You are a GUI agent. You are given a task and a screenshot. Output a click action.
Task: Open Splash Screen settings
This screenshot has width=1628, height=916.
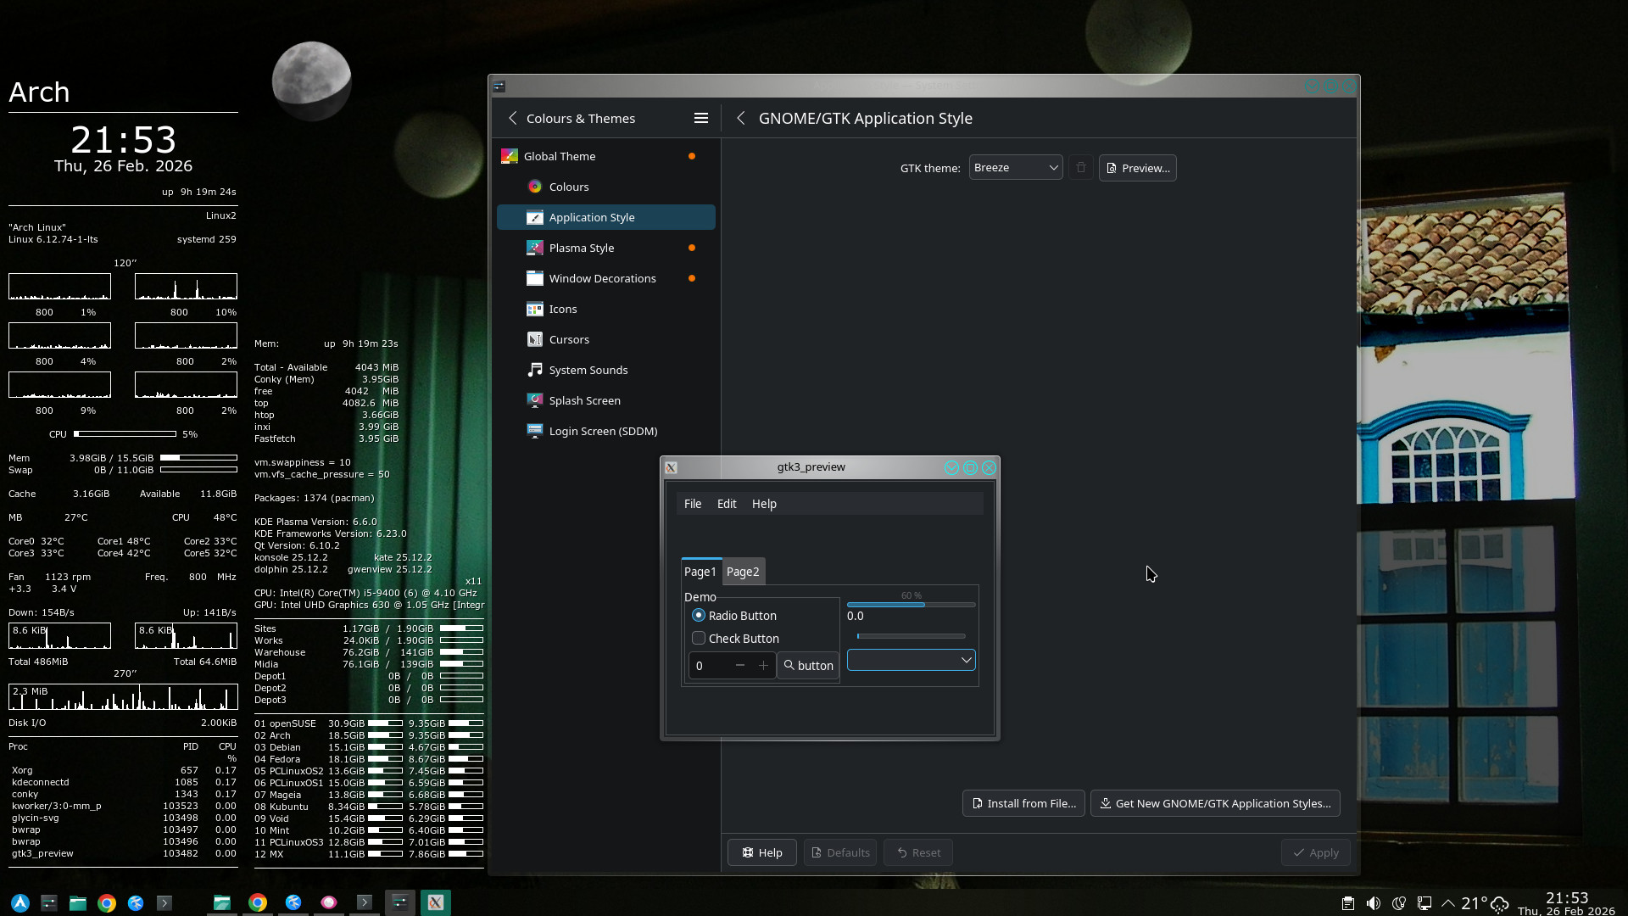click(x=584, y=400)
